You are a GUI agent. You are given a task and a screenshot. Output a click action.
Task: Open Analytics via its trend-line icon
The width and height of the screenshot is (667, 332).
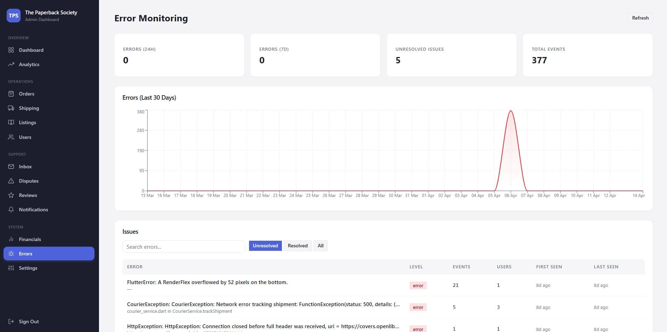11,64
